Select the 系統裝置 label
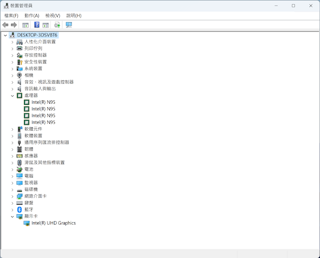The height and width of the screenshot is (258, 320). point(33,69)
